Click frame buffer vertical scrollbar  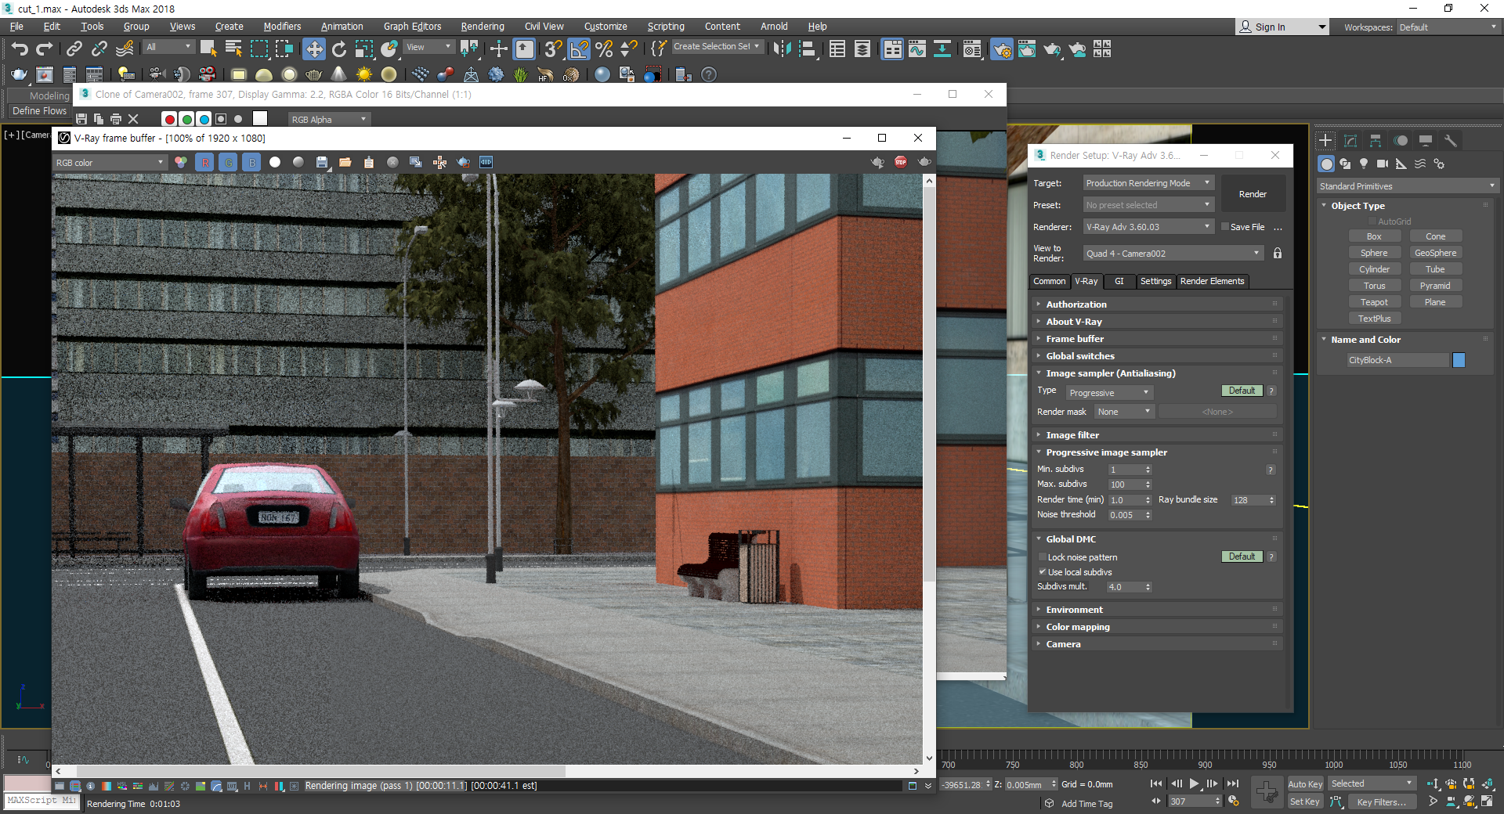[x=929, y=470]
